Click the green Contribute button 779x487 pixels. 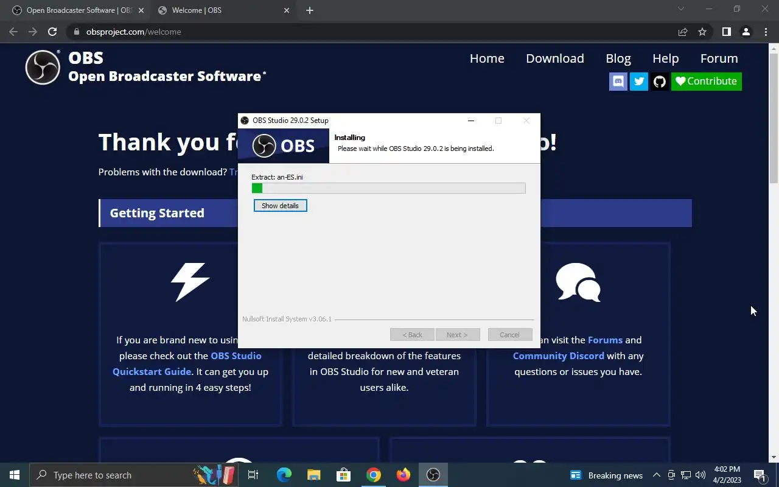pos(707,81)
